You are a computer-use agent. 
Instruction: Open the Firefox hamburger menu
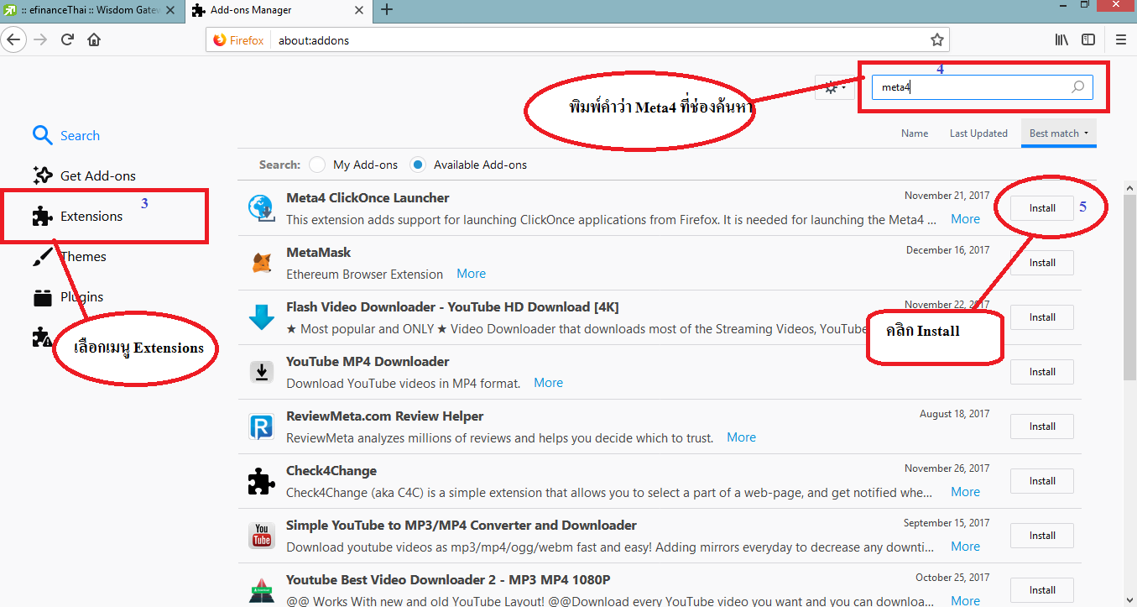(x=1121, y=39)
